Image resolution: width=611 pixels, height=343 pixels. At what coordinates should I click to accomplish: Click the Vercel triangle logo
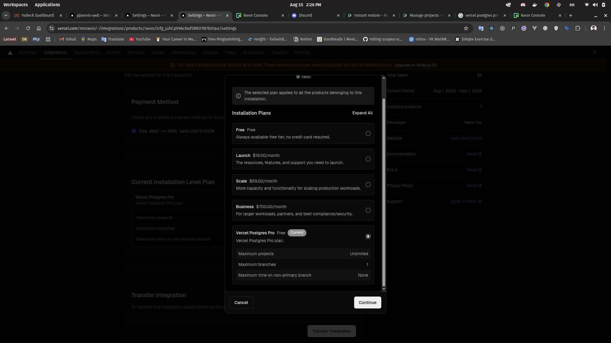[10, 53]
